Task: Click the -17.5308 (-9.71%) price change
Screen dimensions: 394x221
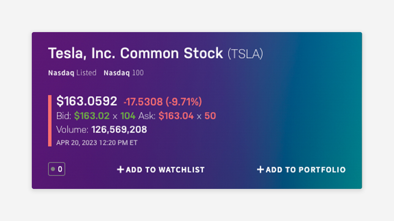Action: click(x=162, y=102)
